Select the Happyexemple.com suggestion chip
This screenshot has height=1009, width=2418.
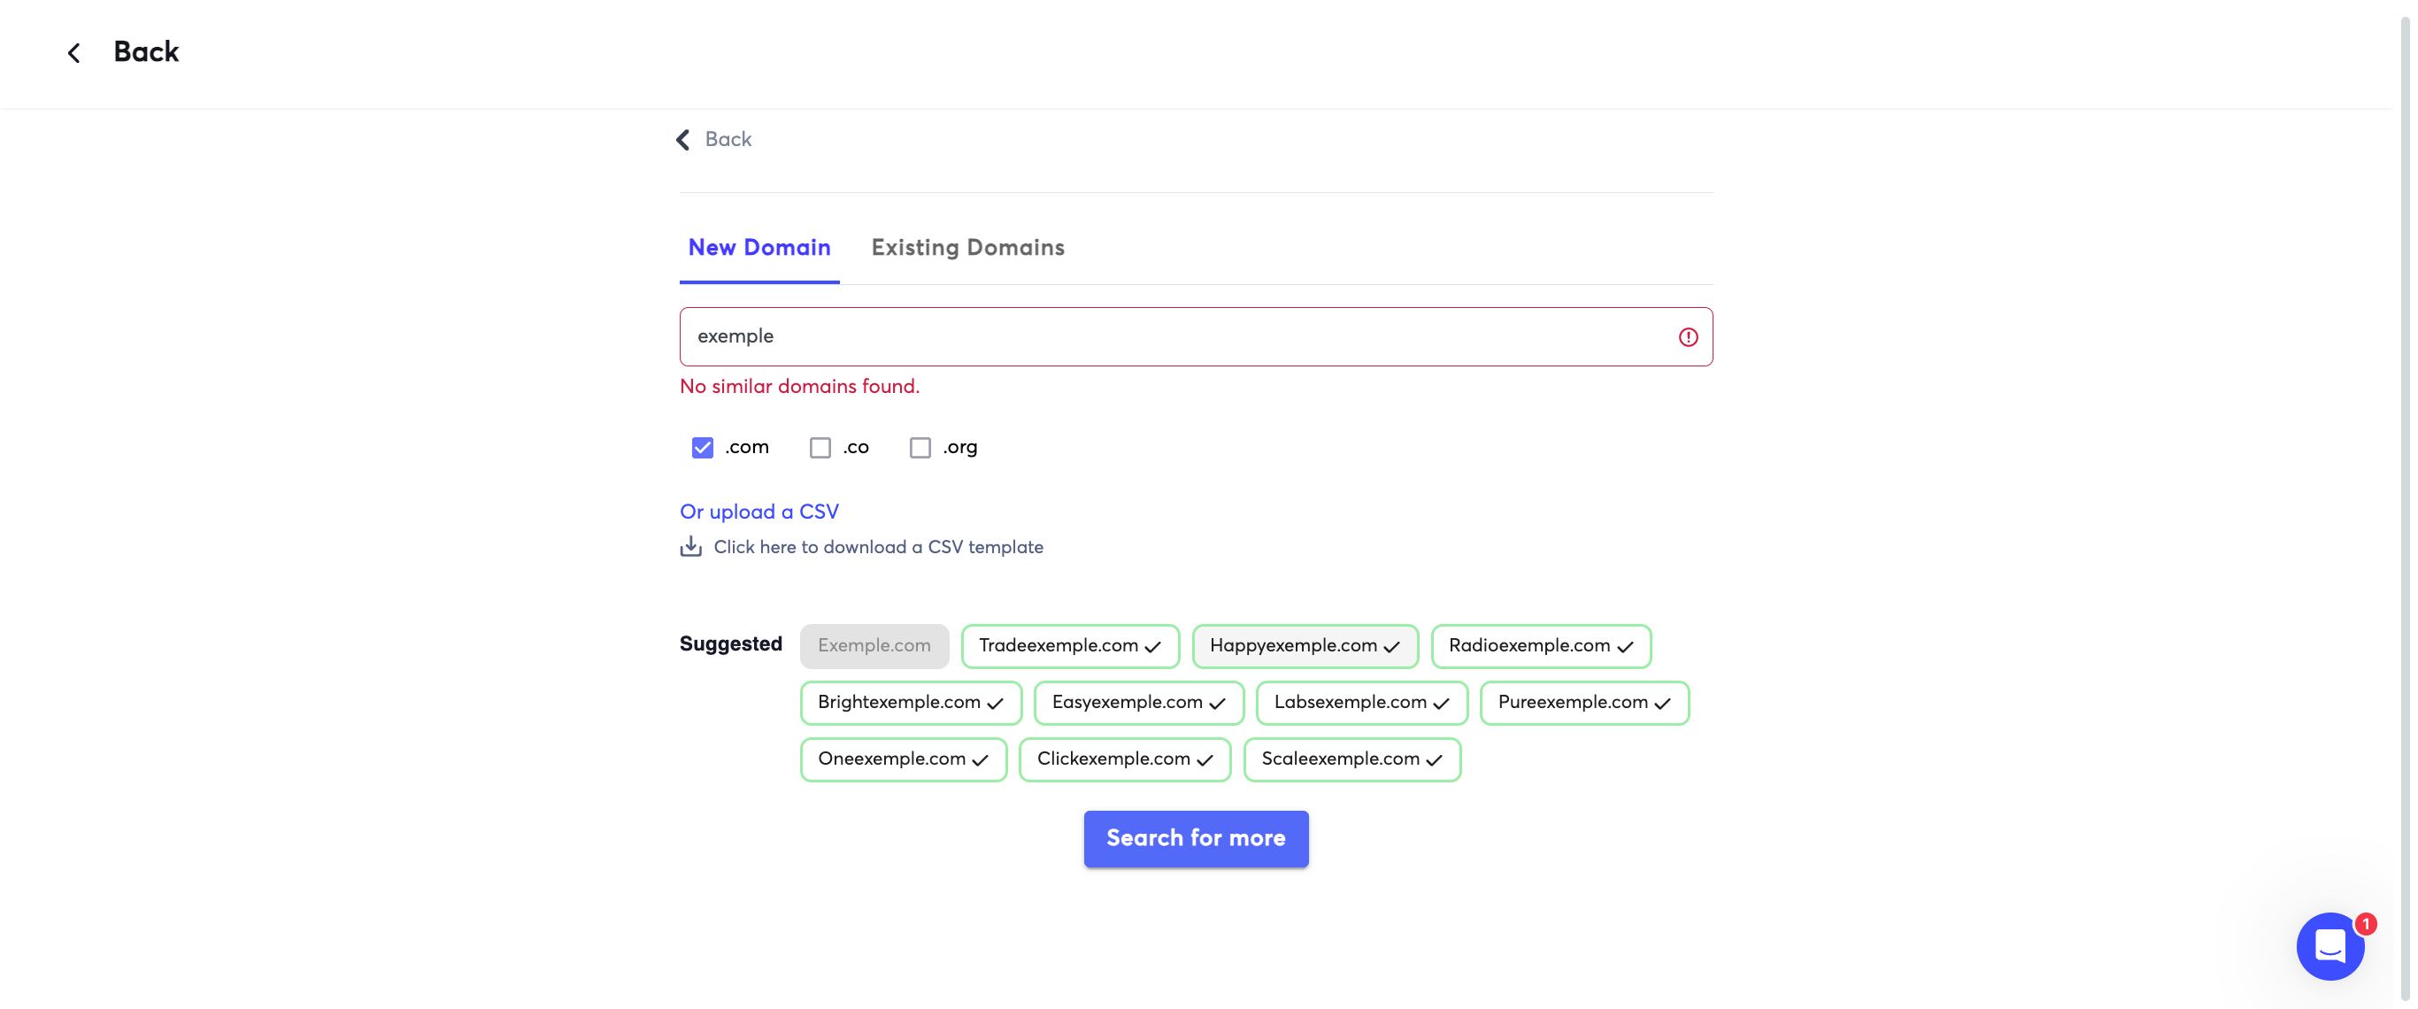[1291, 646]
